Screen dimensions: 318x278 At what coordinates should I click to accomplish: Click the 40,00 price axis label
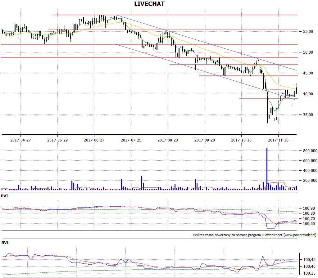click(308, 94)
